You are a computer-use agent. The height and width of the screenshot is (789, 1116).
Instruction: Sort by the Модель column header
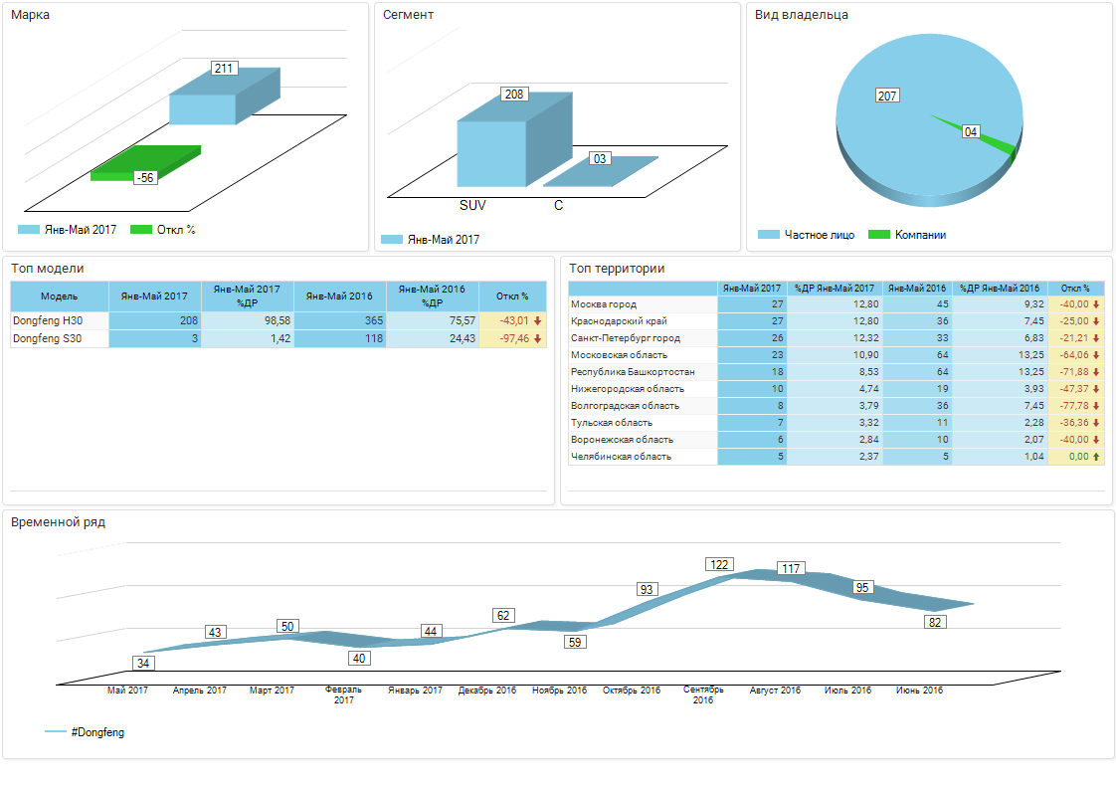(60, 296)
